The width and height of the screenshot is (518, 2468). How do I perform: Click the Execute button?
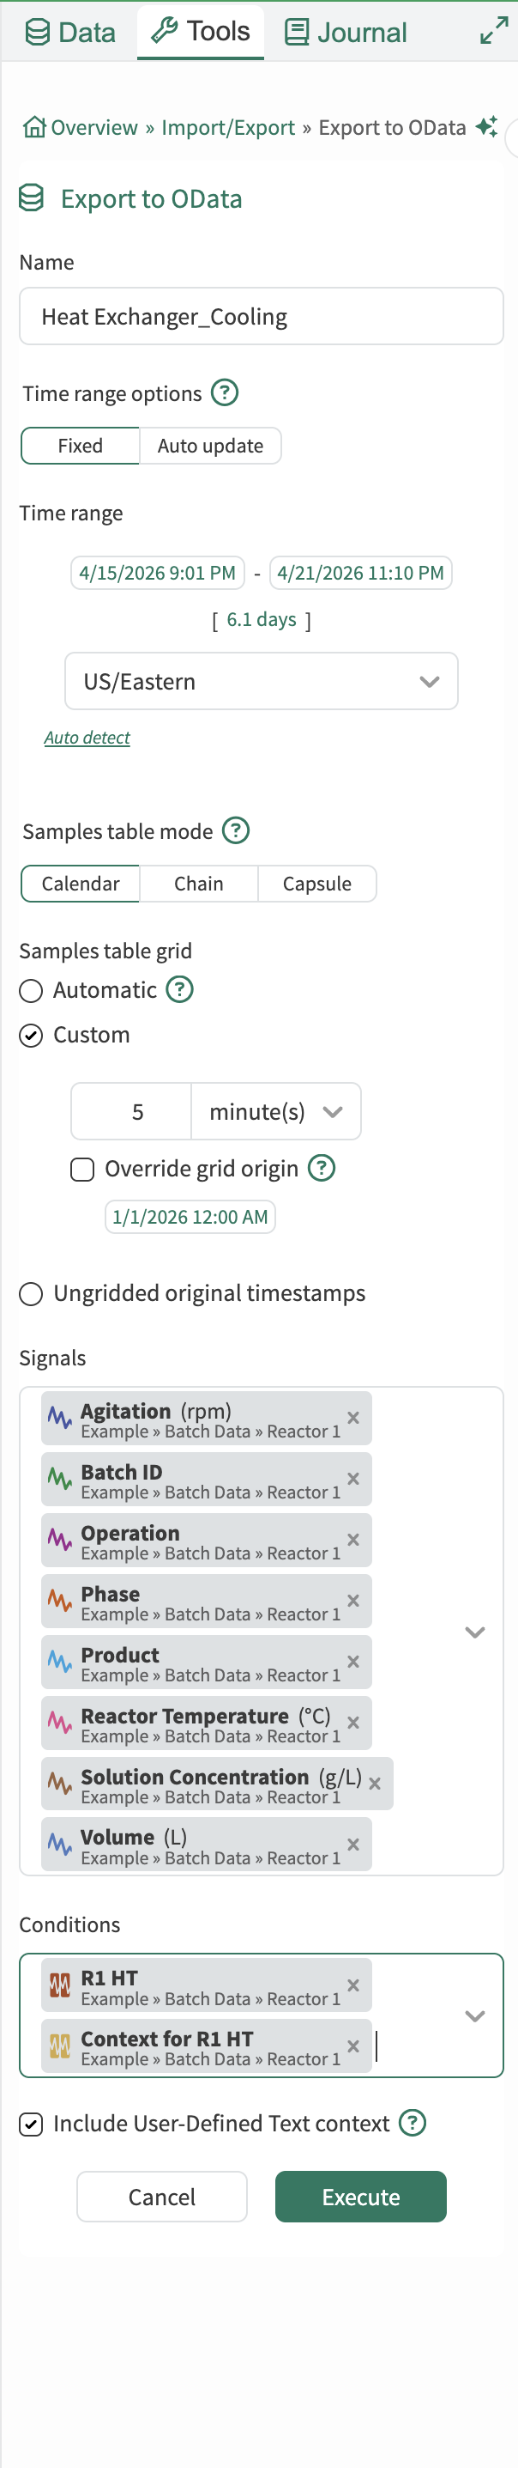pos(360,2197)
